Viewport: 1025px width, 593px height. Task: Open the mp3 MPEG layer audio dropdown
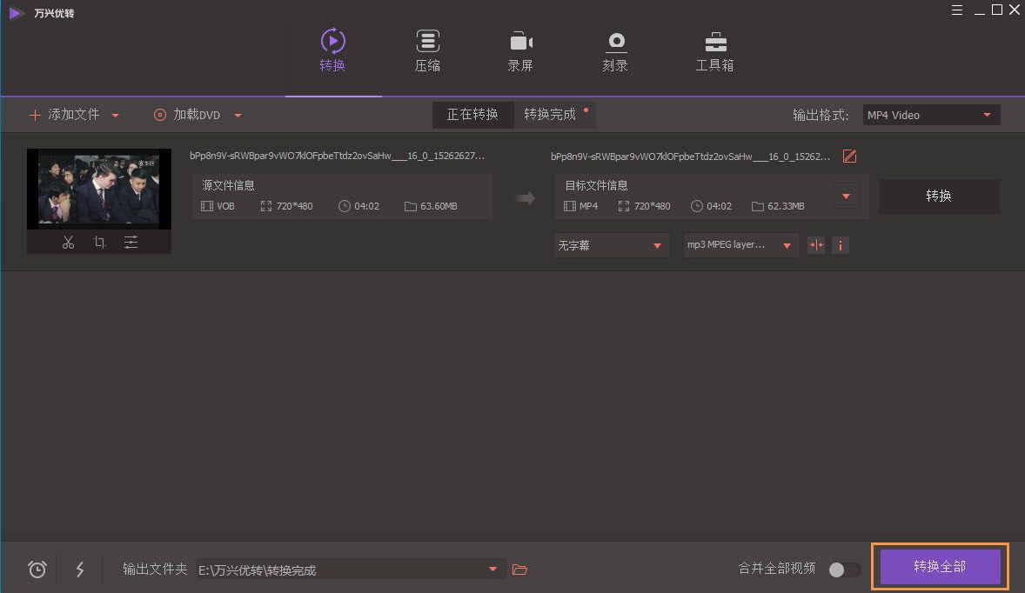coord(740,244)
